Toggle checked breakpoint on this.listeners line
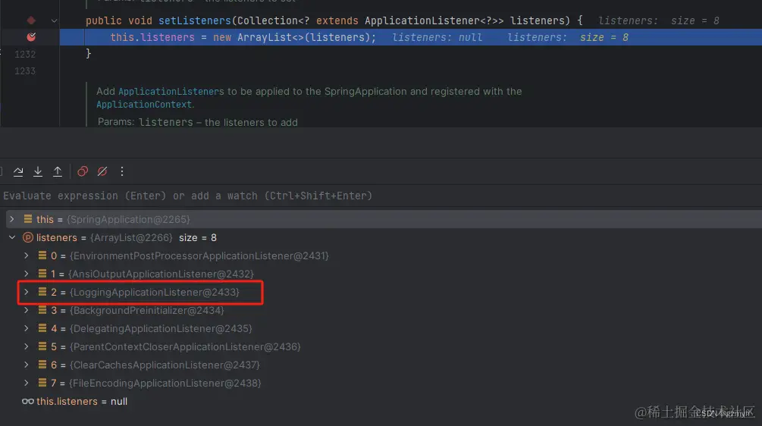The width and height of the screenshot is (762, 426). [31, 37]
